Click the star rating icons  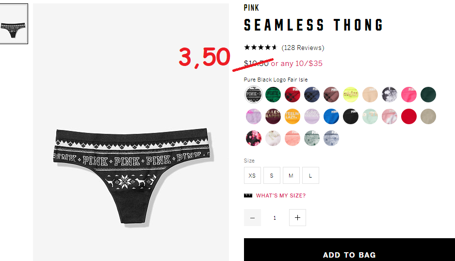pyautogui.click(x=260, y=48)
